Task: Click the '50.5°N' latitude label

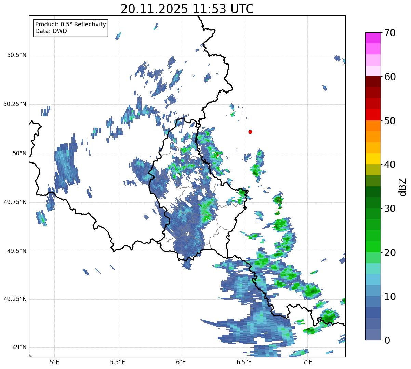Action: pyautogui.click(x=17, y=55)
